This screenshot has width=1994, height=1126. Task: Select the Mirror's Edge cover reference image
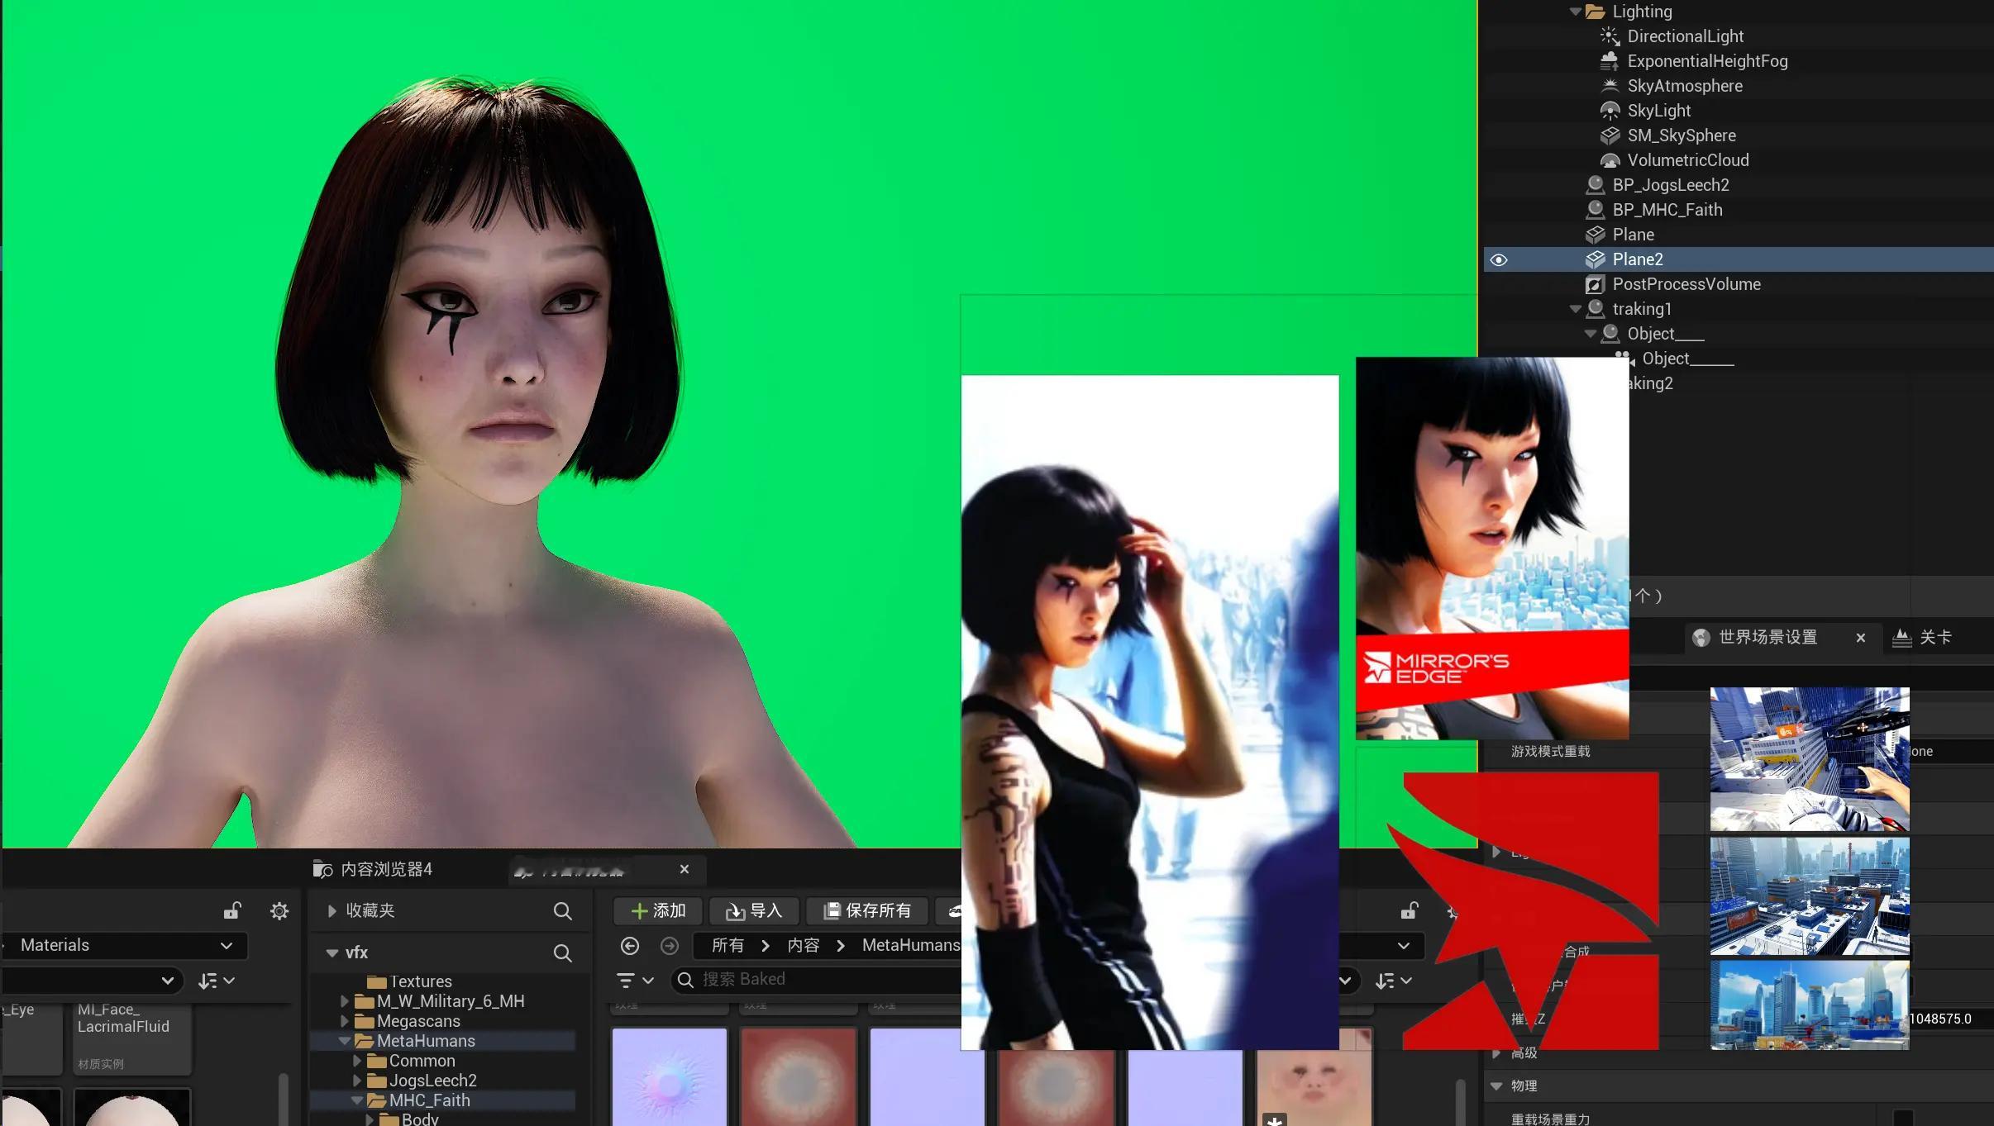point(1492,548)
